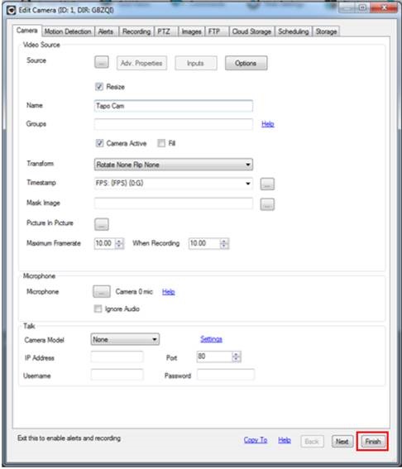This screenshot has width=402, height=469.
Task: Open the Timestamp format dropdown
Action: click(x=174, y=184)
